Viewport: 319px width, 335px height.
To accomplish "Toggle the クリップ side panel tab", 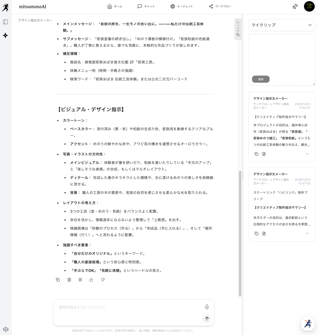I will tap(238, 29).
